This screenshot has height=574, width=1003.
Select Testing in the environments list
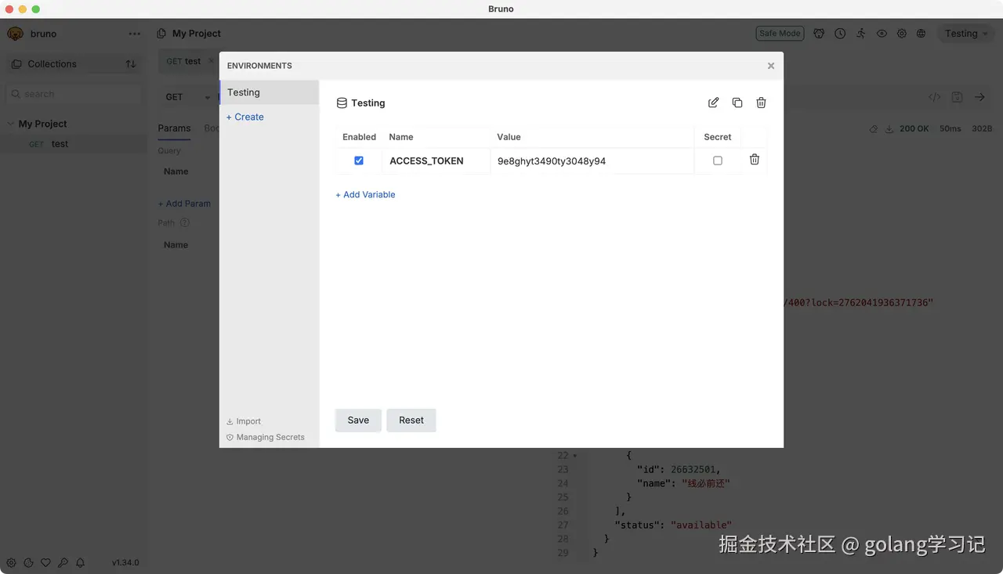click(x=269, y=92)
